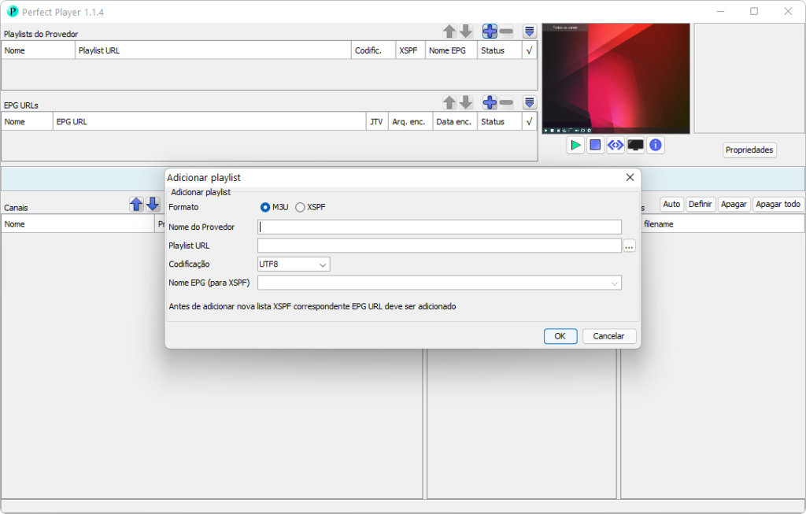This screenshot has height=514, width=806.
Task: Check the checkmark column header in Playlists table
Action: tap(529, 50)
